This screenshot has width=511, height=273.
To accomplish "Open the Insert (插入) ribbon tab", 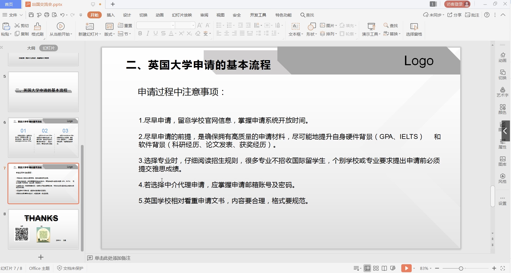I will (x=111, y=15).
